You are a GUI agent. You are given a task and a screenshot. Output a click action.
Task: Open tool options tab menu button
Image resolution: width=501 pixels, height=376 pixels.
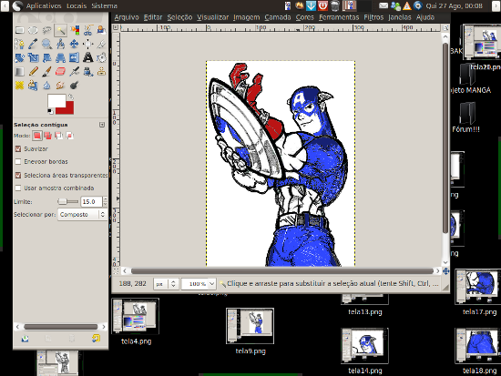click(102, 125)
